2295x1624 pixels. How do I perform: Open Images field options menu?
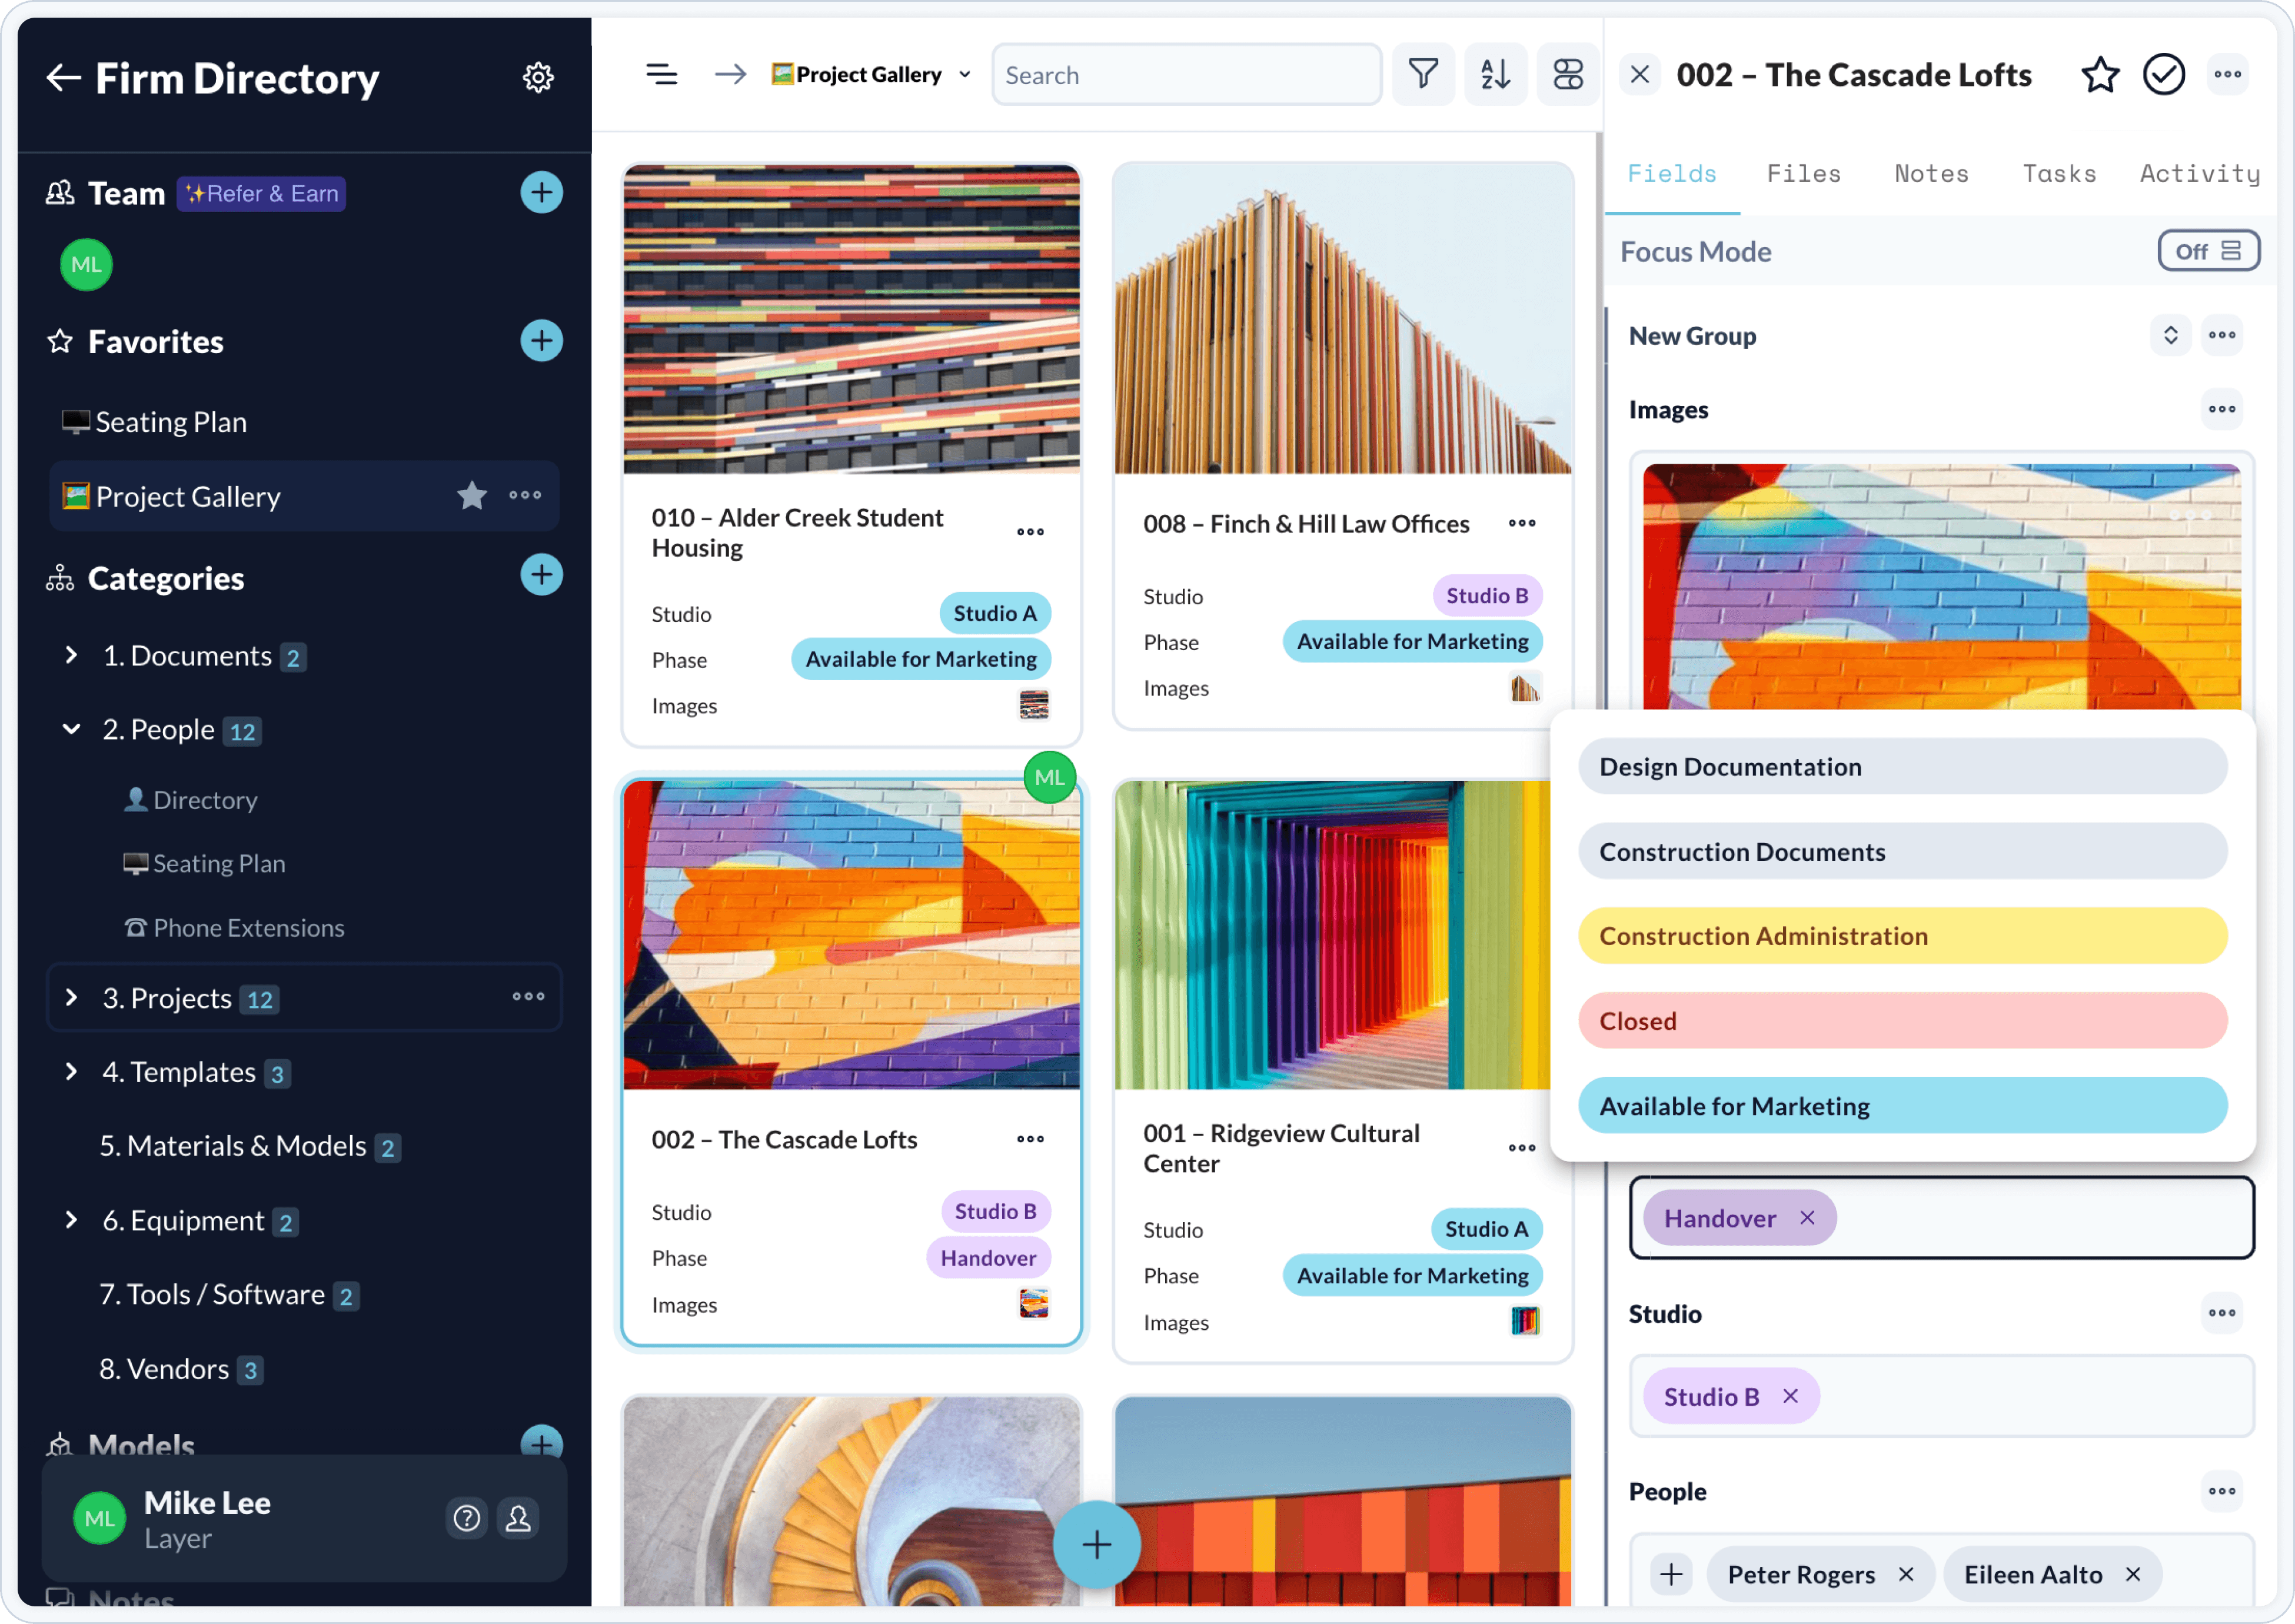click(x=2222, y=409)
